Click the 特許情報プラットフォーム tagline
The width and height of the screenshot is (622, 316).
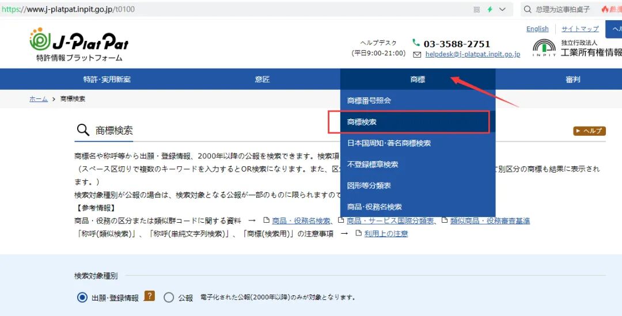79,58
